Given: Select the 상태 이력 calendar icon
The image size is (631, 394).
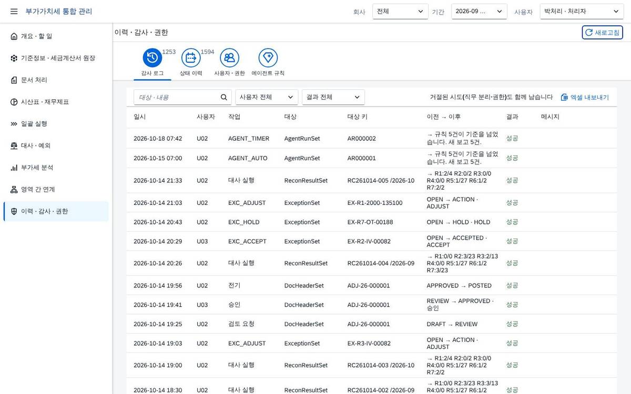Looking at the screenshot, I should 191,58.
